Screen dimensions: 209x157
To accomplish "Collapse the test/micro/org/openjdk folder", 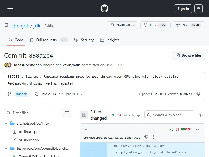I will point(6,148).
